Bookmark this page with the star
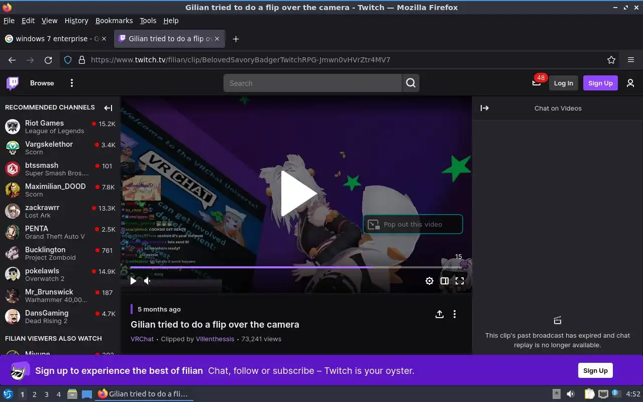Screen dimensions: 643x402 tap(611, 60)
